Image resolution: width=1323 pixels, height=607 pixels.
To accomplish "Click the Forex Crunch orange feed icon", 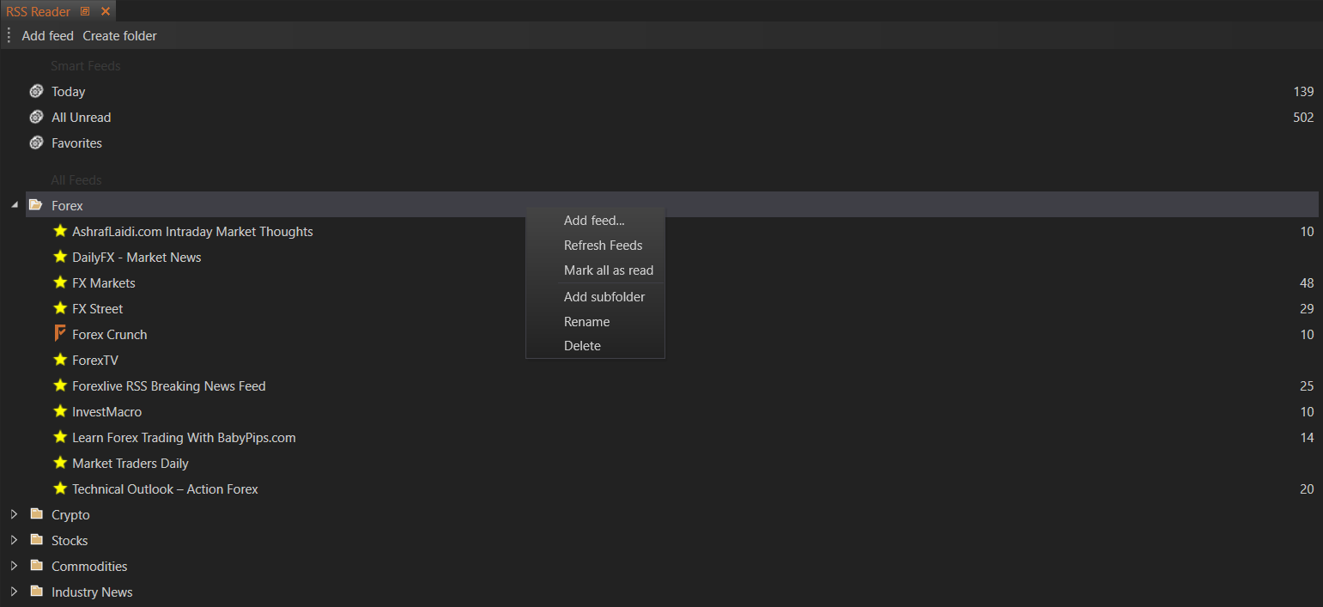I will (60, 334).
